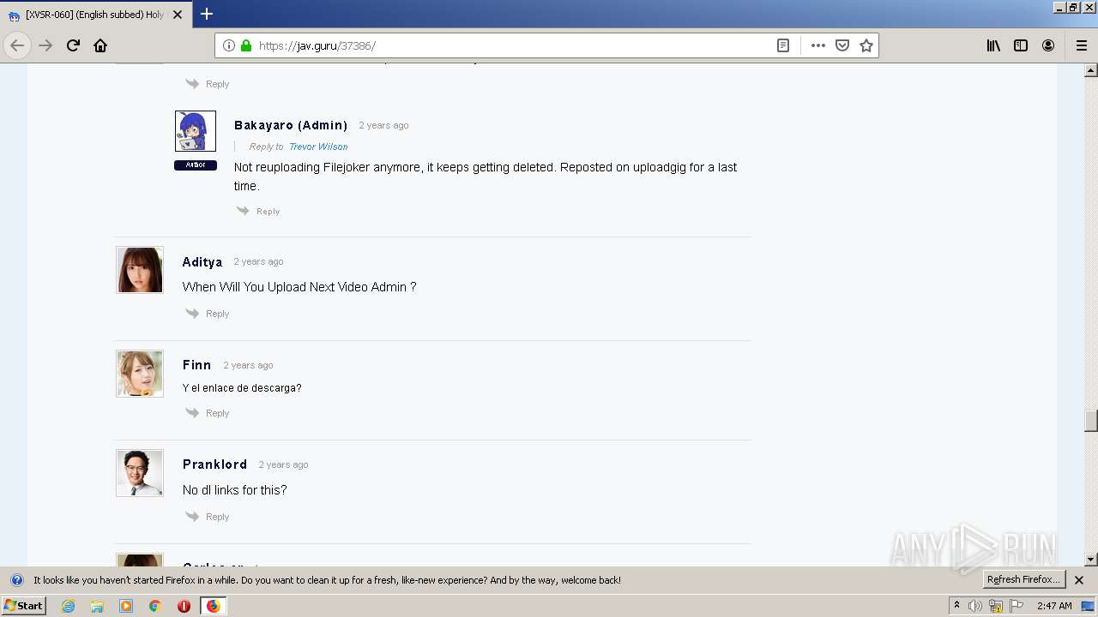This screenshot has height=617, width=1098.
Task: Click Pranklord commenter name
Action: click(214, 464)
